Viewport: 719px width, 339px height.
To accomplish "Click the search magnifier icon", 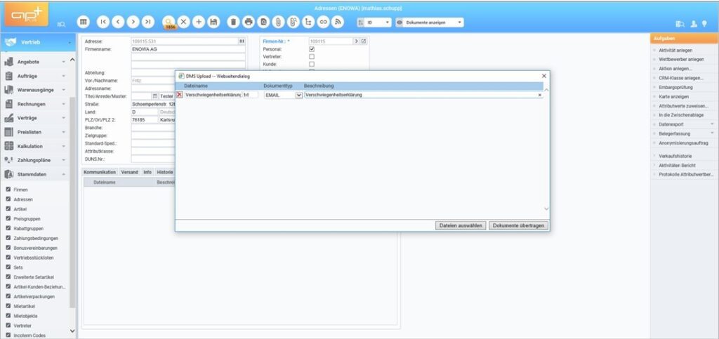I will [x=169, y=22].
